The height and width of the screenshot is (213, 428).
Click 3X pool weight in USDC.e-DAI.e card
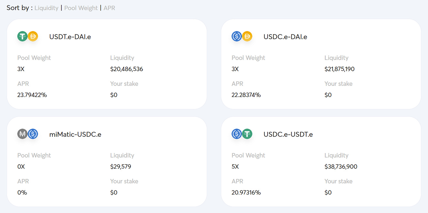click(x=235, y=69)
